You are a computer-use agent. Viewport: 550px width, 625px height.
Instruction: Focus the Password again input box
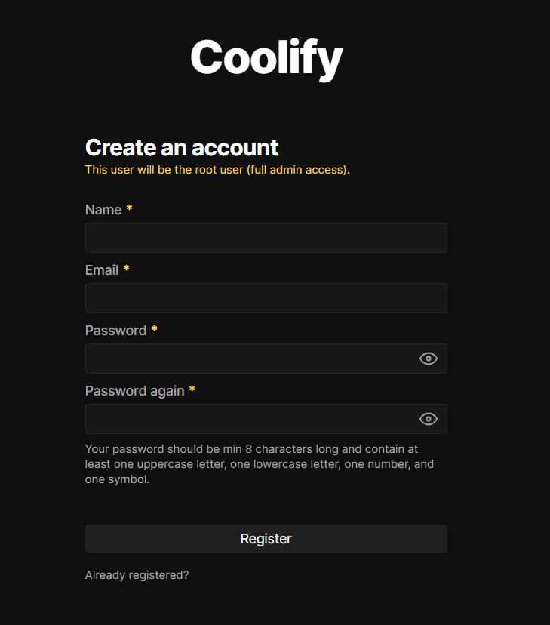click(x=250, y=419)
